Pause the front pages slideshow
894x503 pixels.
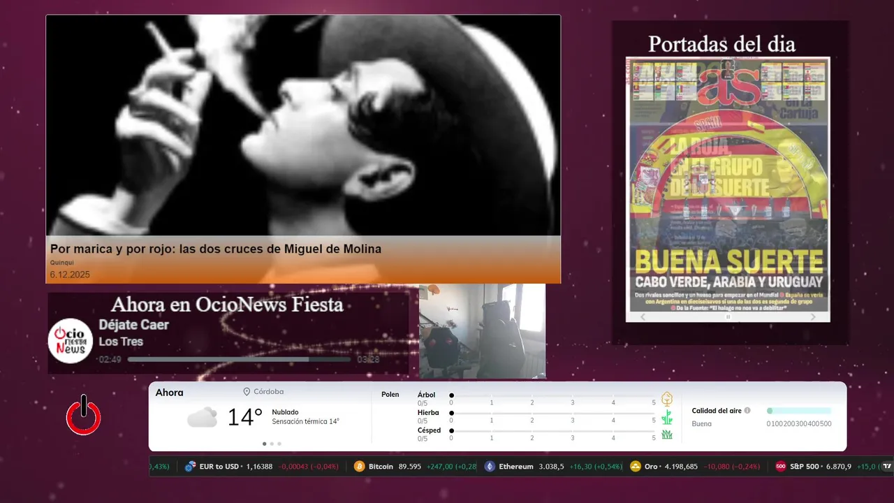click(728, 317)
